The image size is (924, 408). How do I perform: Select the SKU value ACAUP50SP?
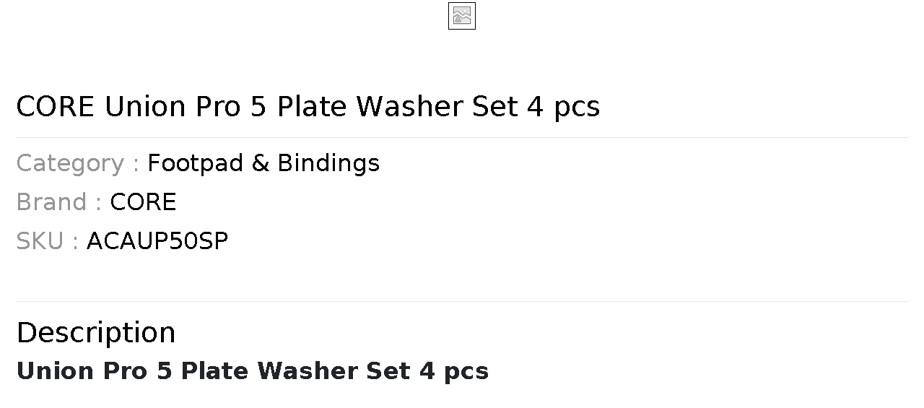(x=157, y=241)
